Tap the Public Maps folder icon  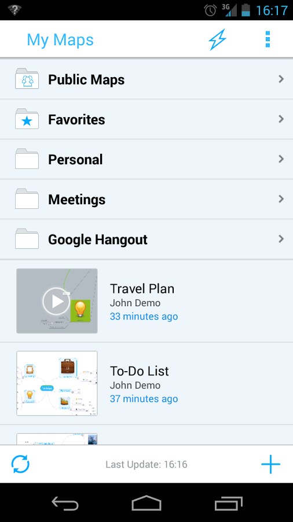(27, 79)
